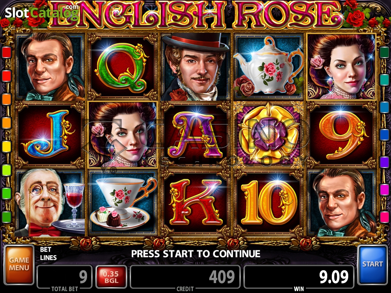Select the gentleman in top hat symbol
Screen dimensions: 391x293
(x=196, y=67)
